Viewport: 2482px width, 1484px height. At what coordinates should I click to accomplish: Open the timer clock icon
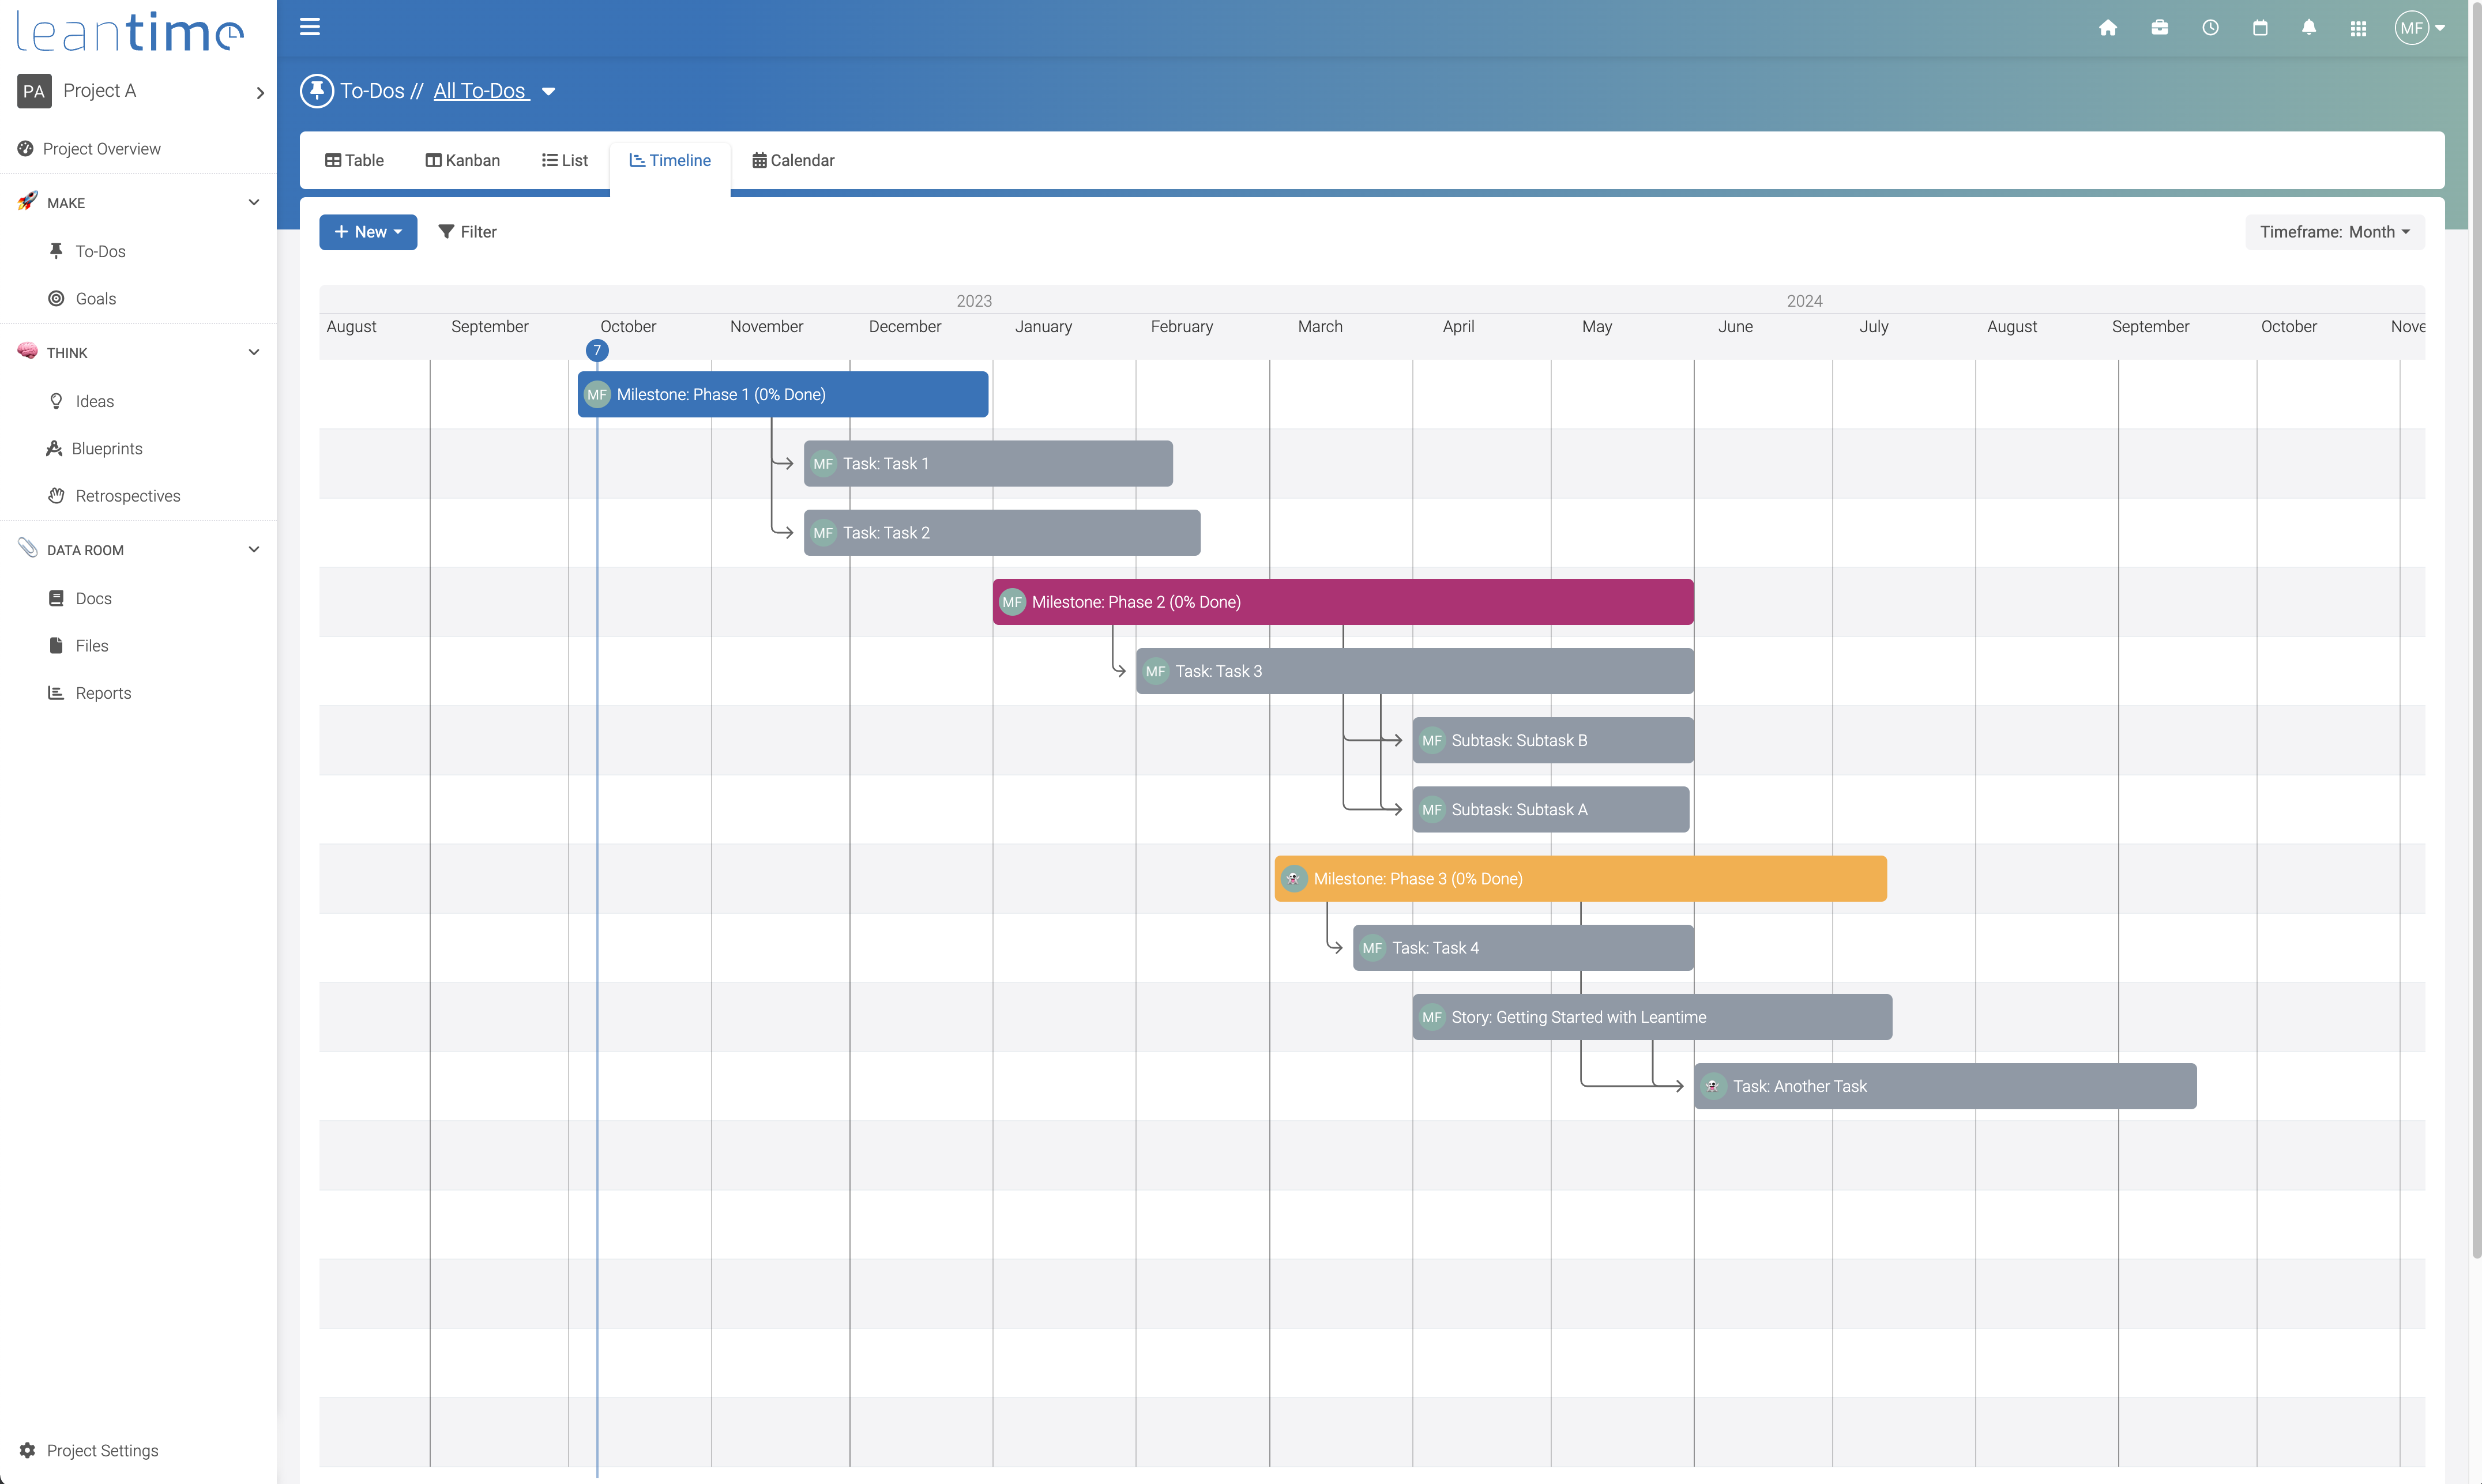point(2210,28)
